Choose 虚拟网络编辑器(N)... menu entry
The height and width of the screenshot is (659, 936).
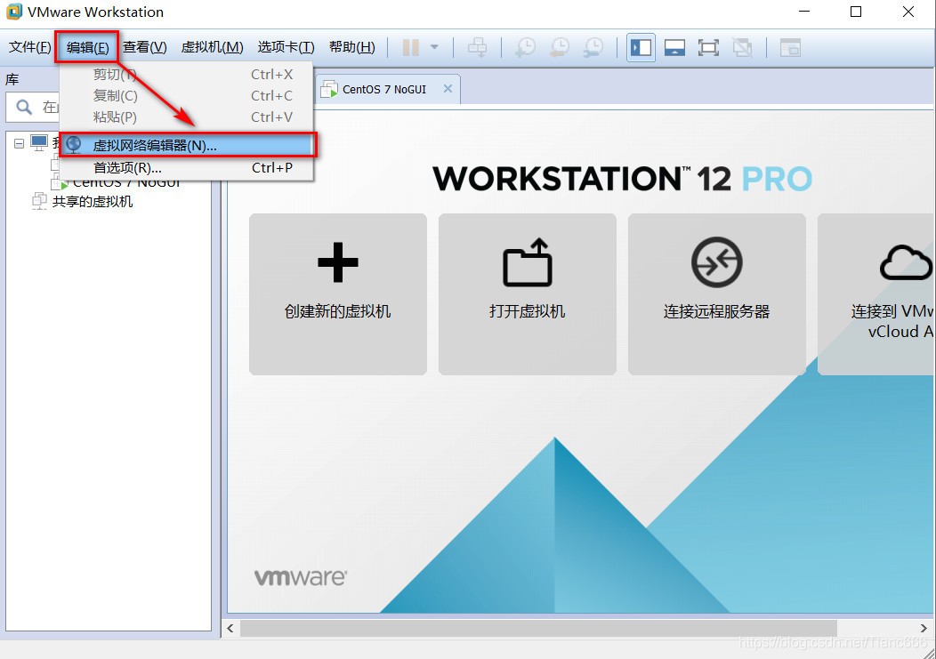188,145
